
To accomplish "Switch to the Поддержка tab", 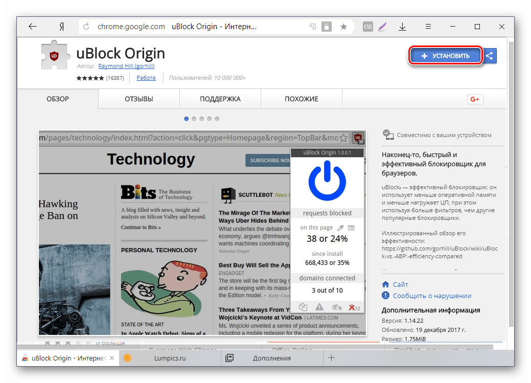I will point(220,99).
